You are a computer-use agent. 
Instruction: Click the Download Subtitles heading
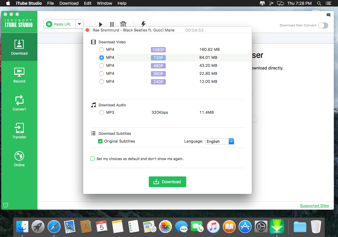(115, 134)
